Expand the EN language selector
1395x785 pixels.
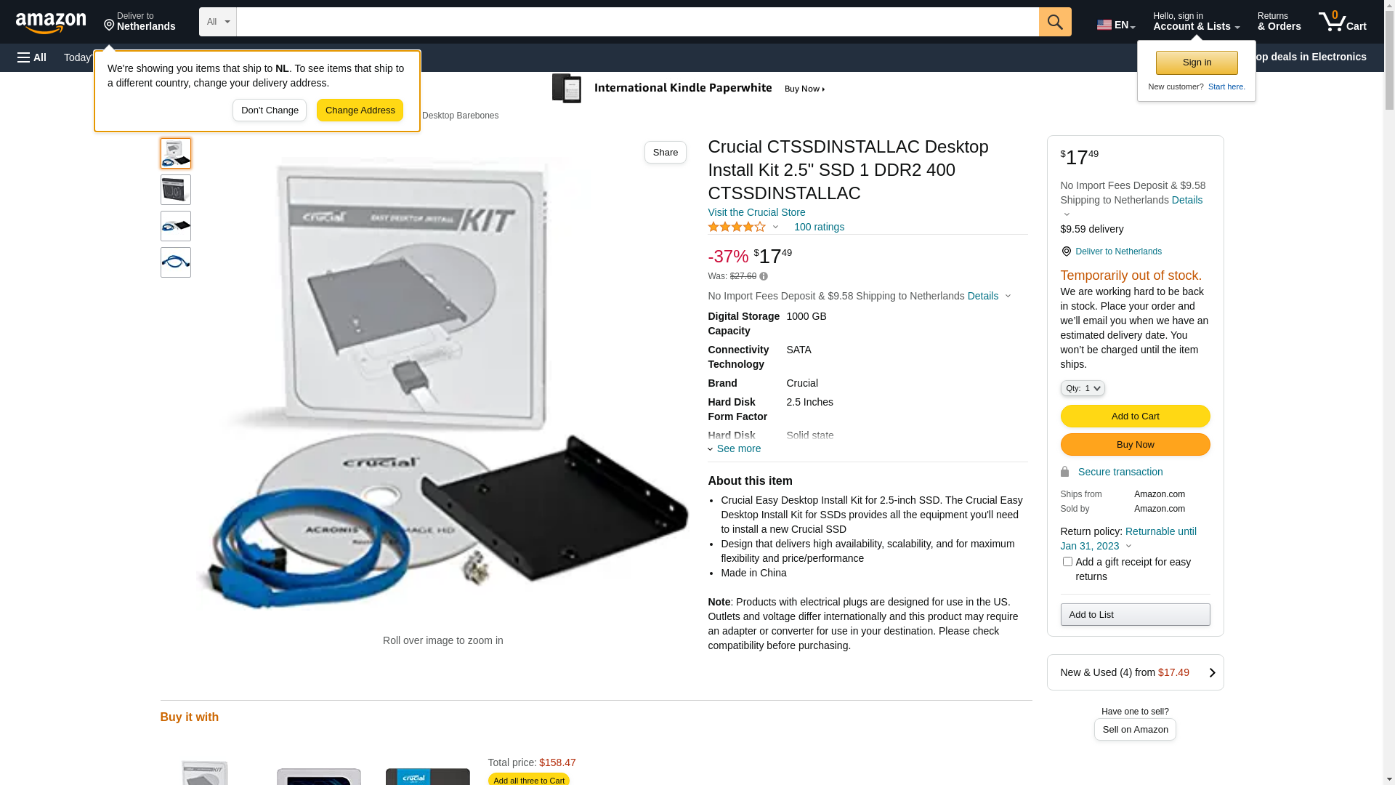pos(1116,25)
